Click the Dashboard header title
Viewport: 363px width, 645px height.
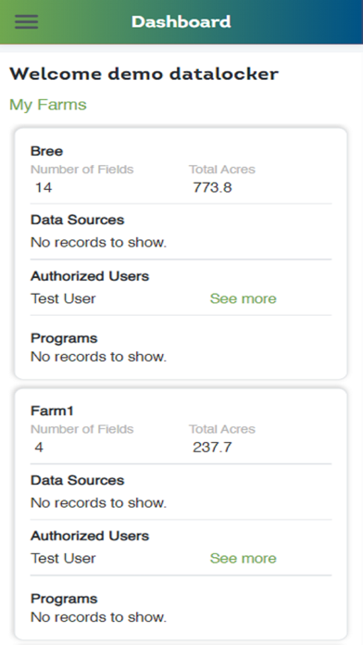(x=181, y=22)
